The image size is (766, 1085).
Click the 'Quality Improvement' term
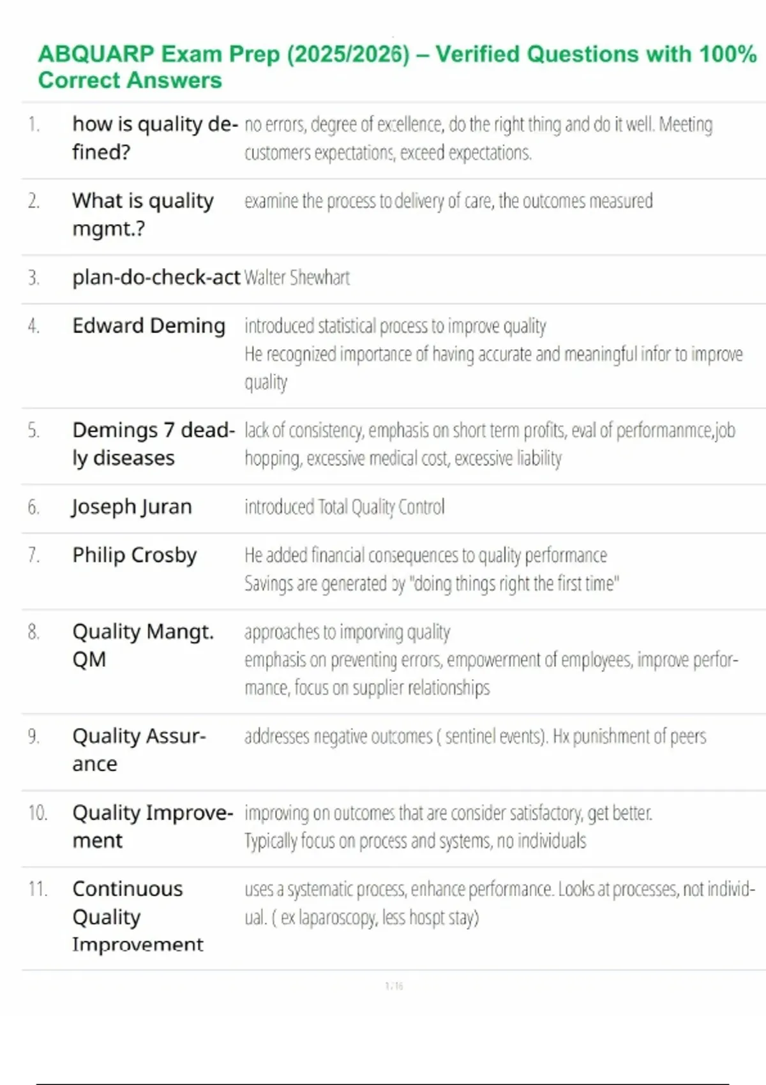(x=153, y=827)
